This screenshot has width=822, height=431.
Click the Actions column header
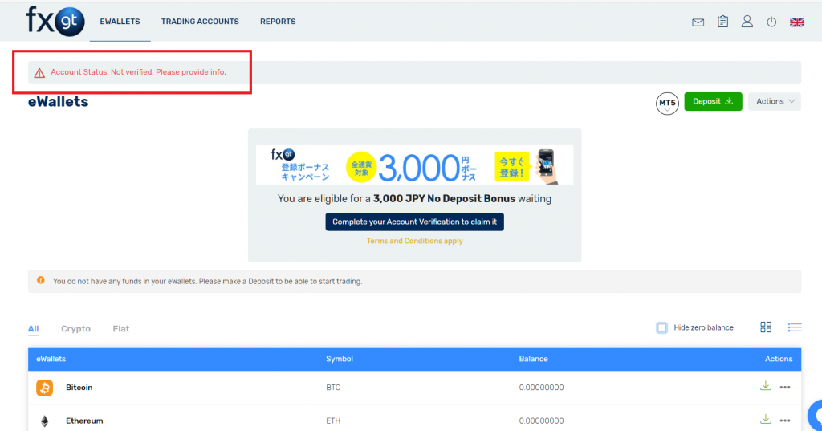pyautogui.click(x=779, y=360)
